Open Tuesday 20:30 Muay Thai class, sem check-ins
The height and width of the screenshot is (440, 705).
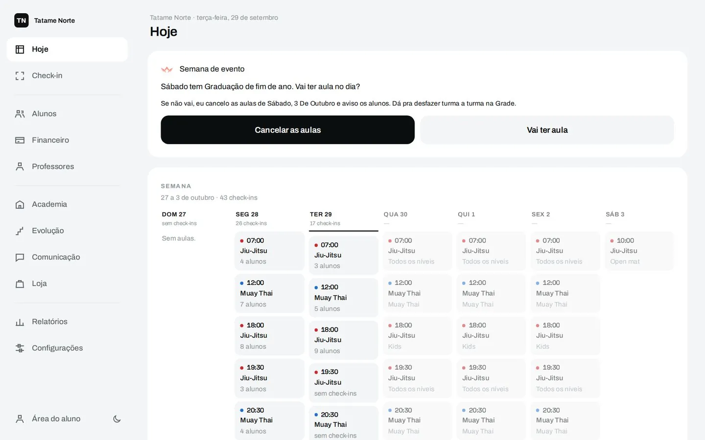(343, 423)
